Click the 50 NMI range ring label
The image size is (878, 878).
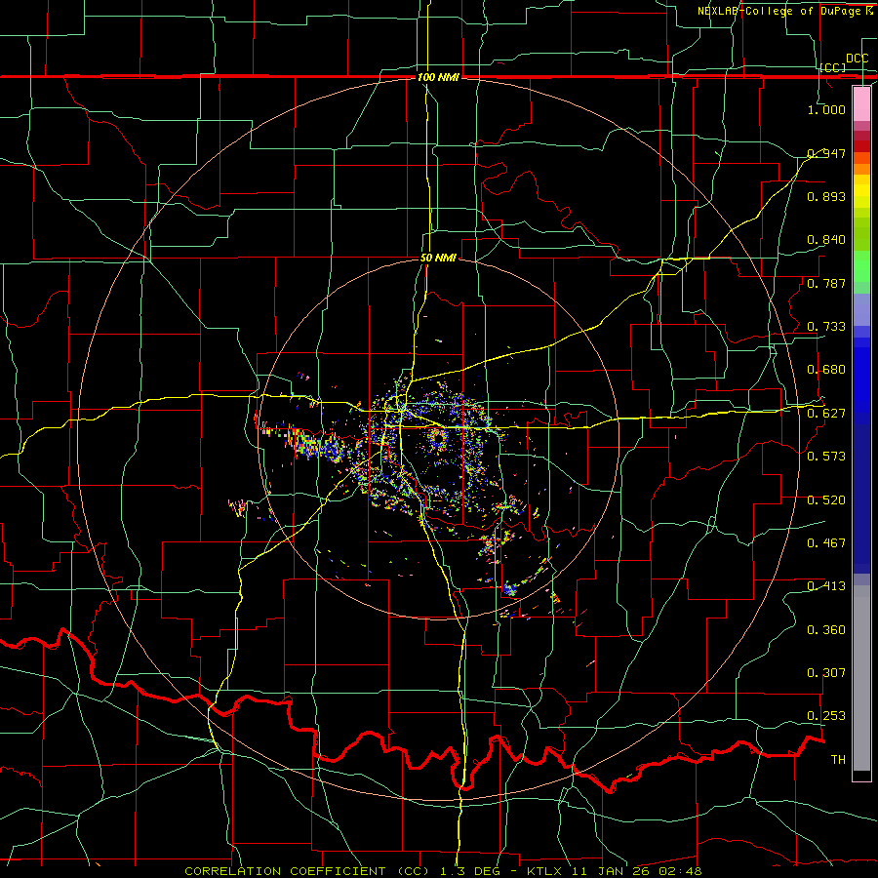click(x=438, y=258)
